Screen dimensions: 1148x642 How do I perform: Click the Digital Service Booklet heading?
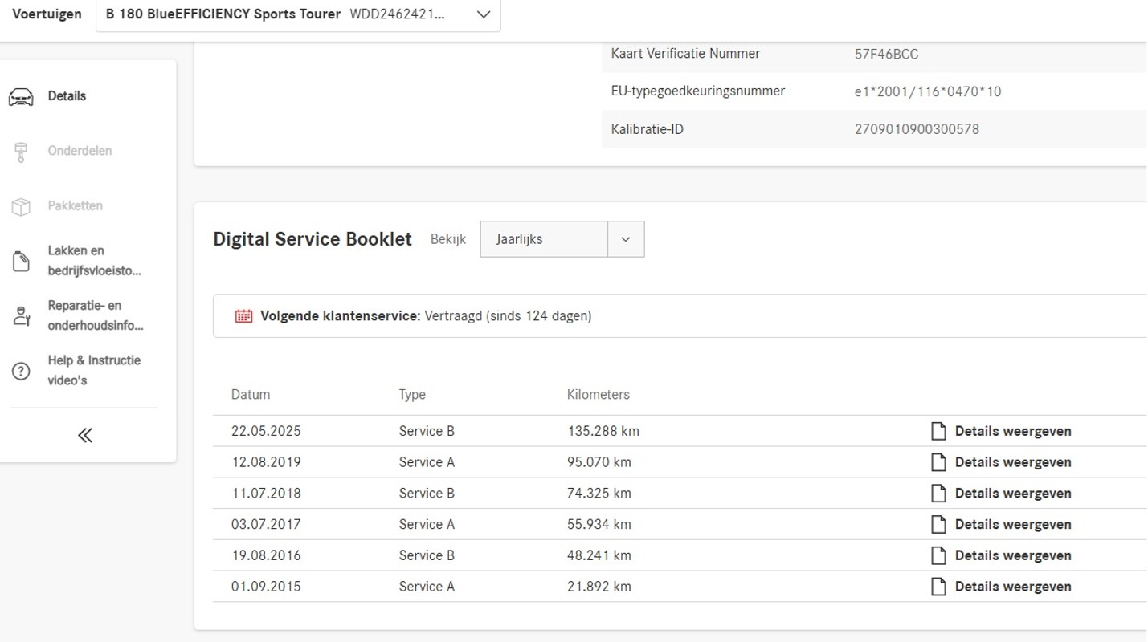click(313, 239)
